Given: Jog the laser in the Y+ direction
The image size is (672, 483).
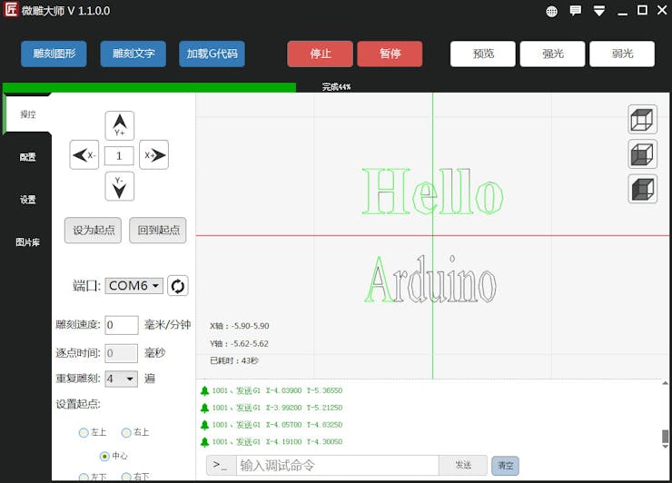Looking at the screenshot, I should coord(120,125).
